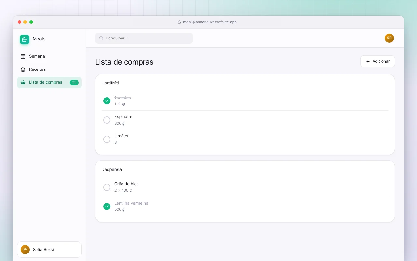Image resolution: width=417 pixels, height=261 pixels.
Task: Go to Receitas
Action: 49,69
